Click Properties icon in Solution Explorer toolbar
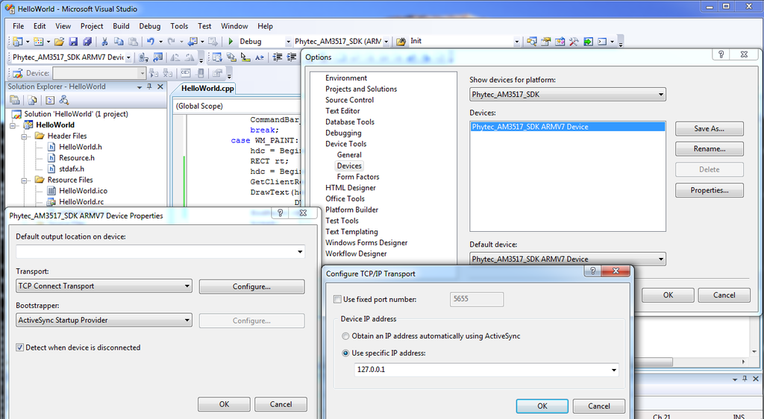The width and height of the screenshot is (764, 419). 15,100
